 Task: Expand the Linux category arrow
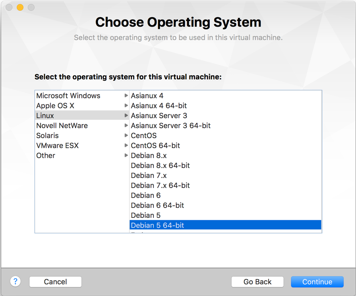point(126,116)
